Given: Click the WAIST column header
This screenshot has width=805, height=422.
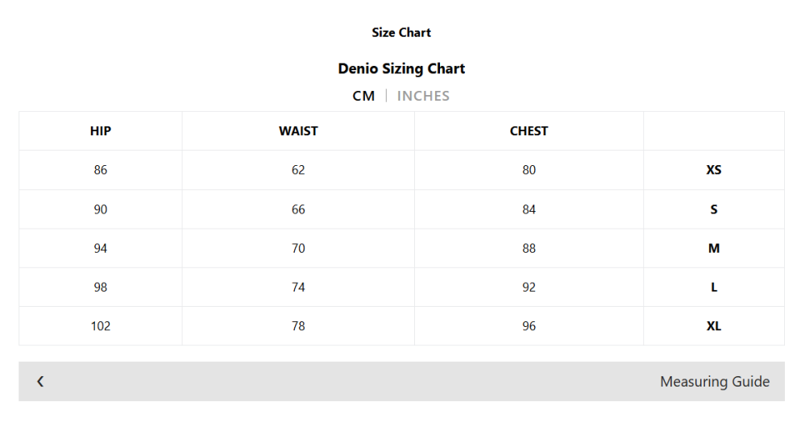Looking at the screenshot, I should pos(298,131).
